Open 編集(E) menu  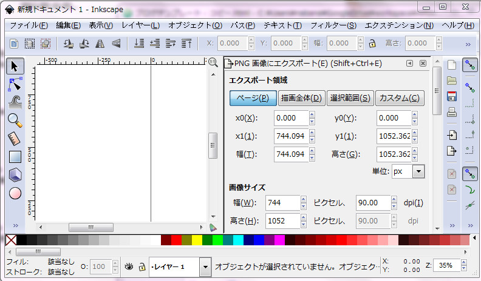(68, 25)
